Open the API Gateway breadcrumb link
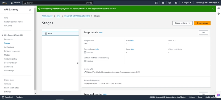Image resolution: width=221 pixels, height=100 pixels. click(47, 16)
